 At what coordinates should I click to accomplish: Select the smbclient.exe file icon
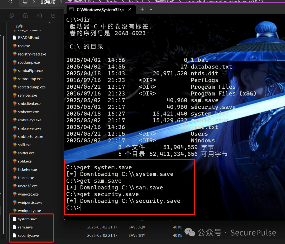pos(15,103)
